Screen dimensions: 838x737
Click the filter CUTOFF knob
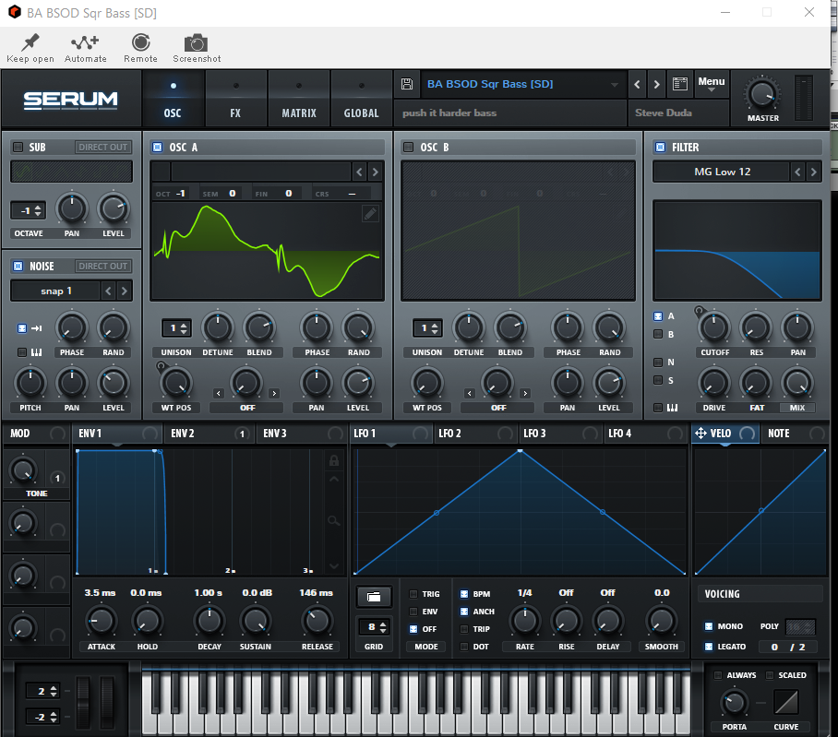[x=714, y=327]
